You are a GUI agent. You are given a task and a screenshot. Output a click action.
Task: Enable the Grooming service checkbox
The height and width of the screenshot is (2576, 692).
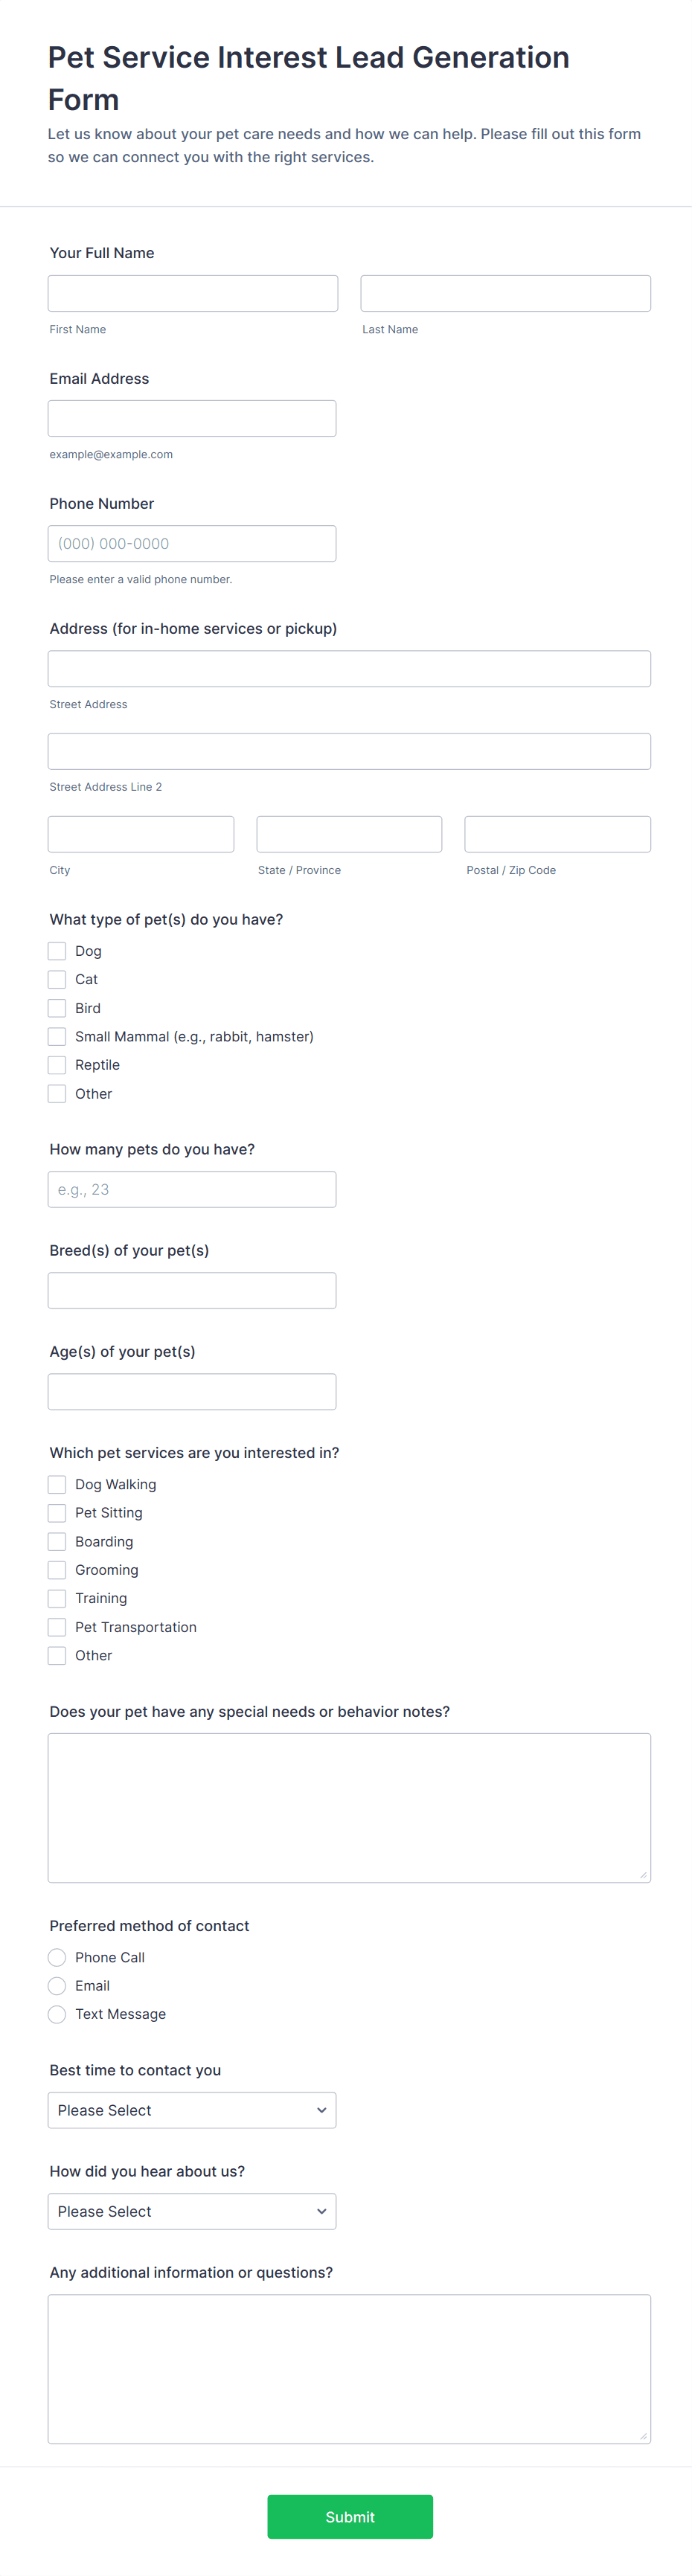pos(57,1570)
